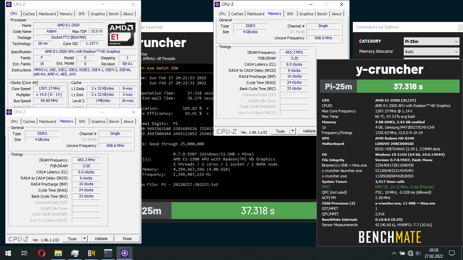Screen dimensions: 463x260
Task: Click the Code Name field showing Kabini
Action: click(52, 31)
